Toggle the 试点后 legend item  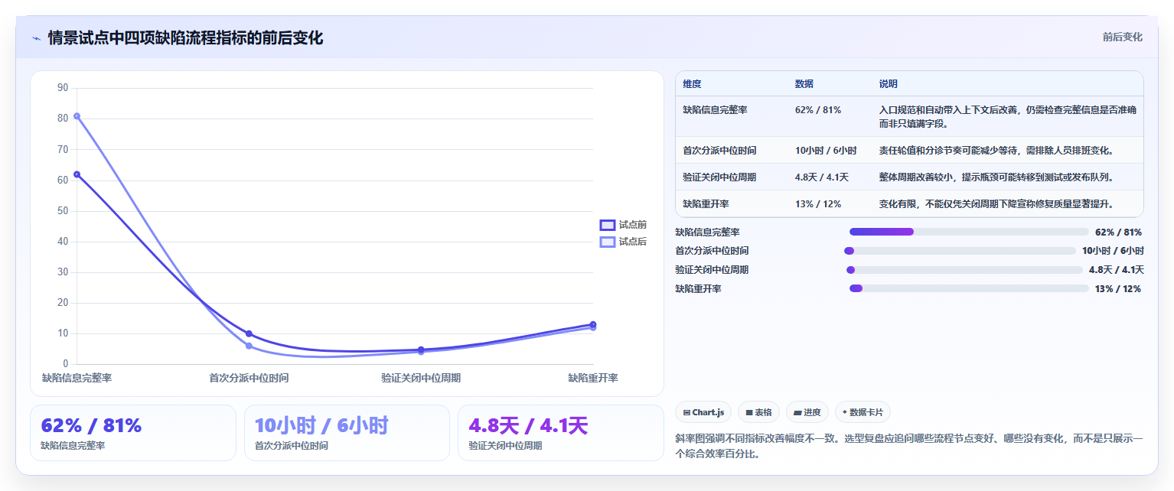tap(623, 242)
